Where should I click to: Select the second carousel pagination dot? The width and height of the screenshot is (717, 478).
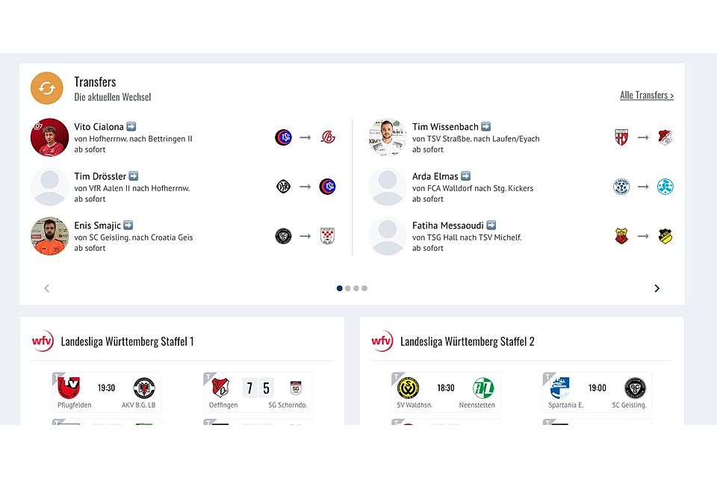tap(348, 288)
